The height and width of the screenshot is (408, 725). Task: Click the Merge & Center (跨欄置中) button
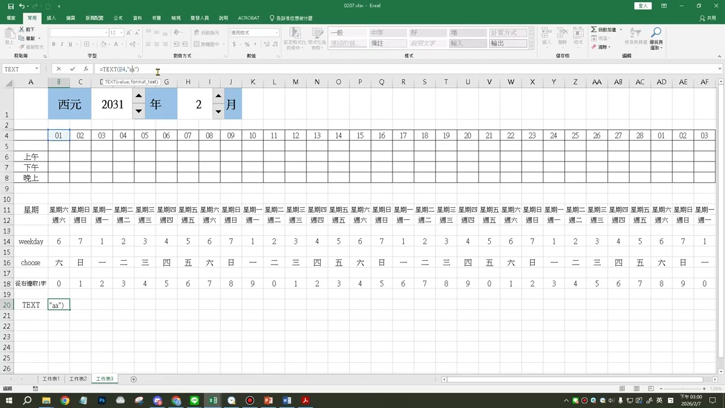tap(208, 44)
